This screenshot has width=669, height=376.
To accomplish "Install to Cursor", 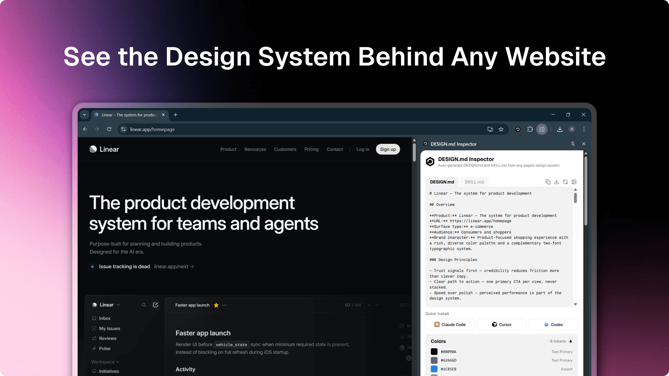I will pos(502,324).
